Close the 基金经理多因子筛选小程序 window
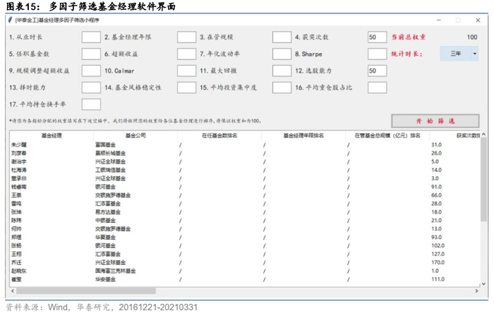The height and width of the screenshot is (313, 494). (478, 20)
